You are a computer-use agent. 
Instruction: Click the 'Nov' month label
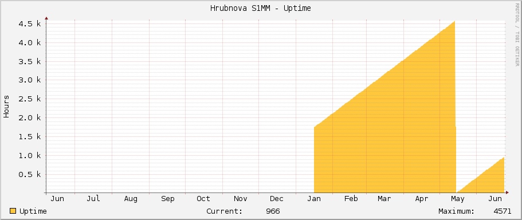[x=240, y=199]
